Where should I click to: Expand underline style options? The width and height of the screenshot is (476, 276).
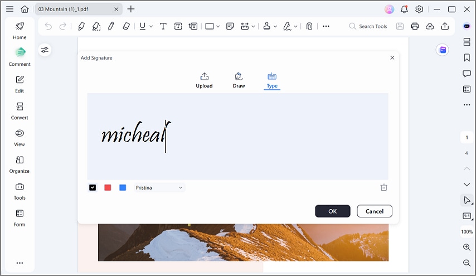pyautogui.click(x=151, y=27)
